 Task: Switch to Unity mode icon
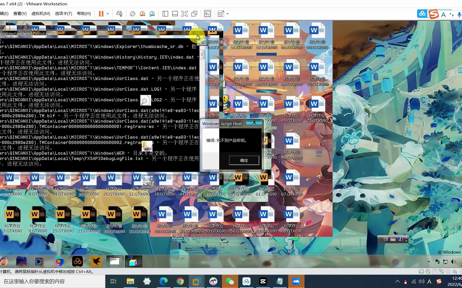194,14
